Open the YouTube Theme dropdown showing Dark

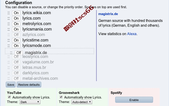click(x=30, y=102)
